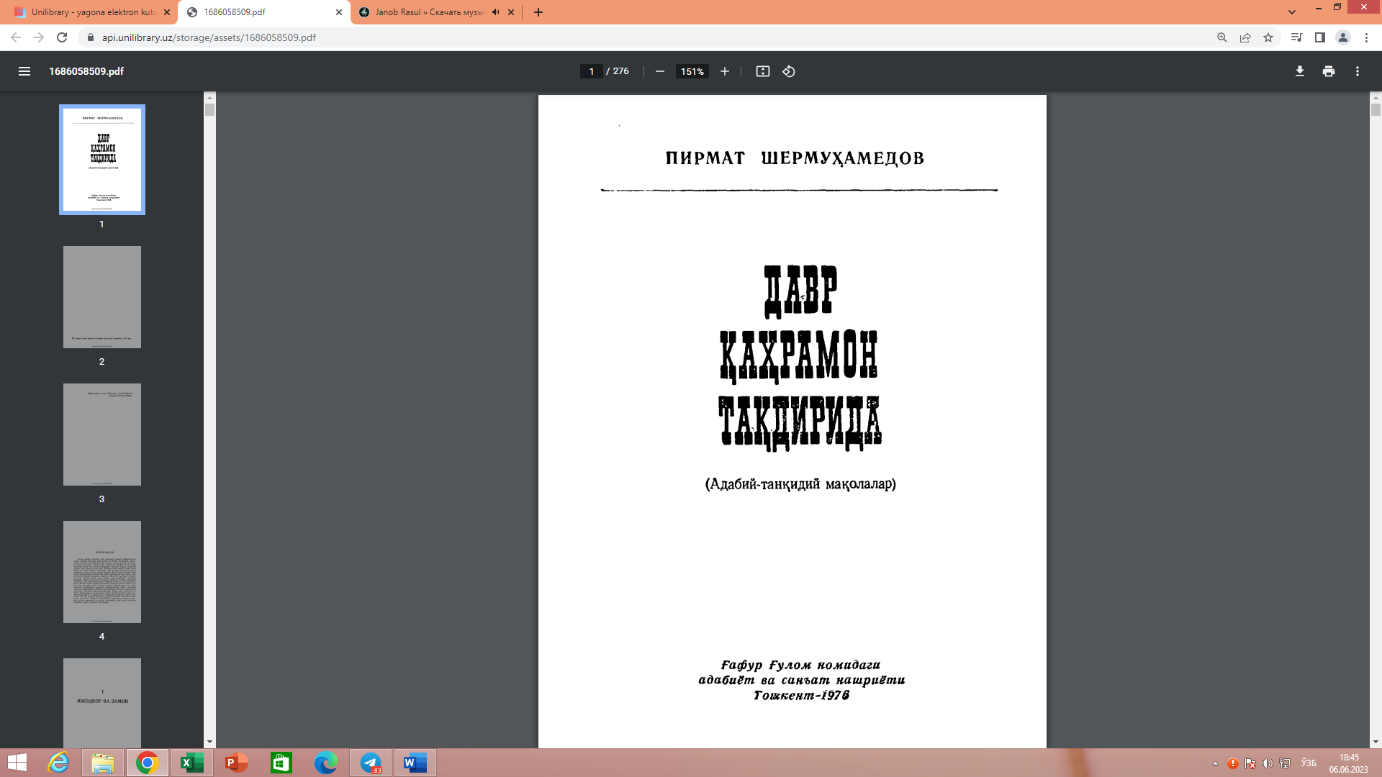Screen dimensions: 1382x777
Task: Open Microsoft Store from taskbar
Action: point(281,763)
